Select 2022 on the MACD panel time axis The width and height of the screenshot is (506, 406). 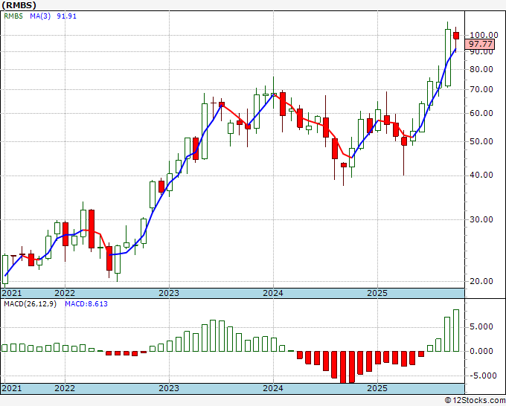pos(64,388)
